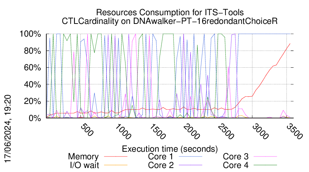Click the 1000 x-axis tick label
The height and width of the screenshot is (172, 309).
(123, 131)
